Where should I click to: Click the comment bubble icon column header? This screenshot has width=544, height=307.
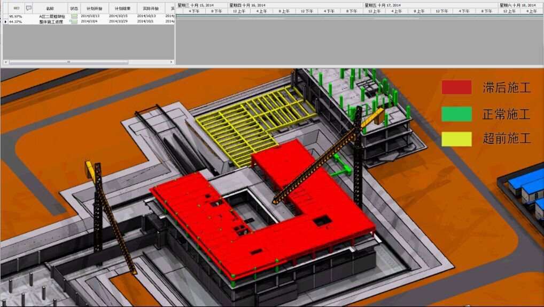(x=29, y=8)
